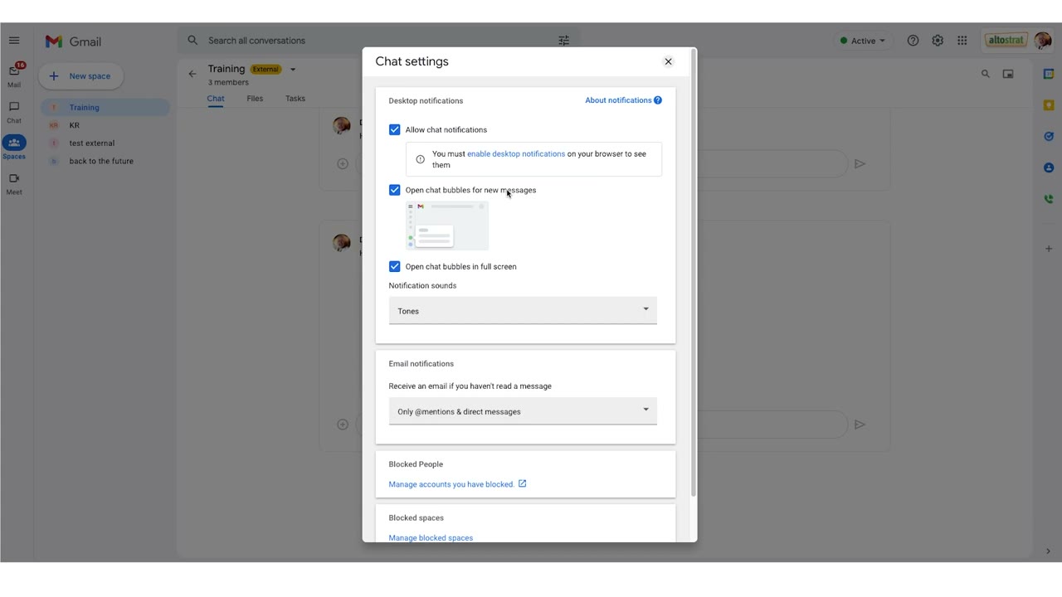
Task: Select the back to the future space
Action: (105, 162)
